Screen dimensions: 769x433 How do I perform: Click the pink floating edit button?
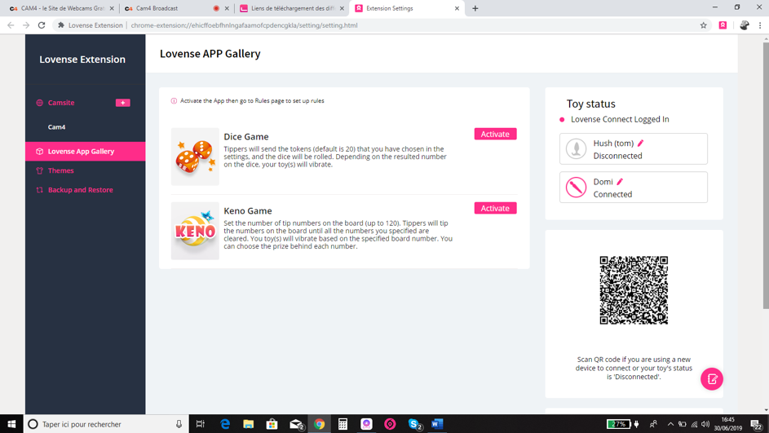[711, 379]
